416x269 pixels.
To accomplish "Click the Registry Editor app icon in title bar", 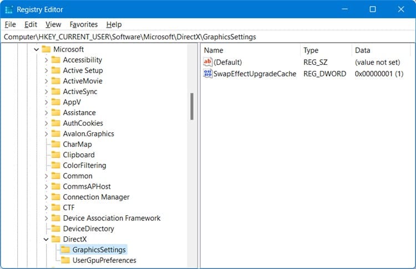I will [9, 9].
